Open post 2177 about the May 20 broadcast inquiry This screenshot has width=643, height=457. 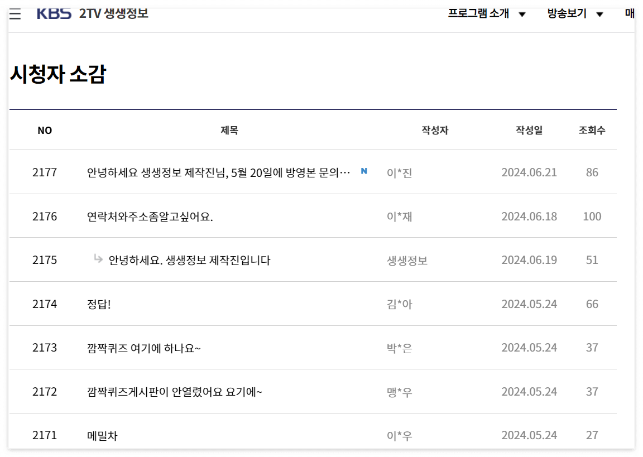(218, 172)
